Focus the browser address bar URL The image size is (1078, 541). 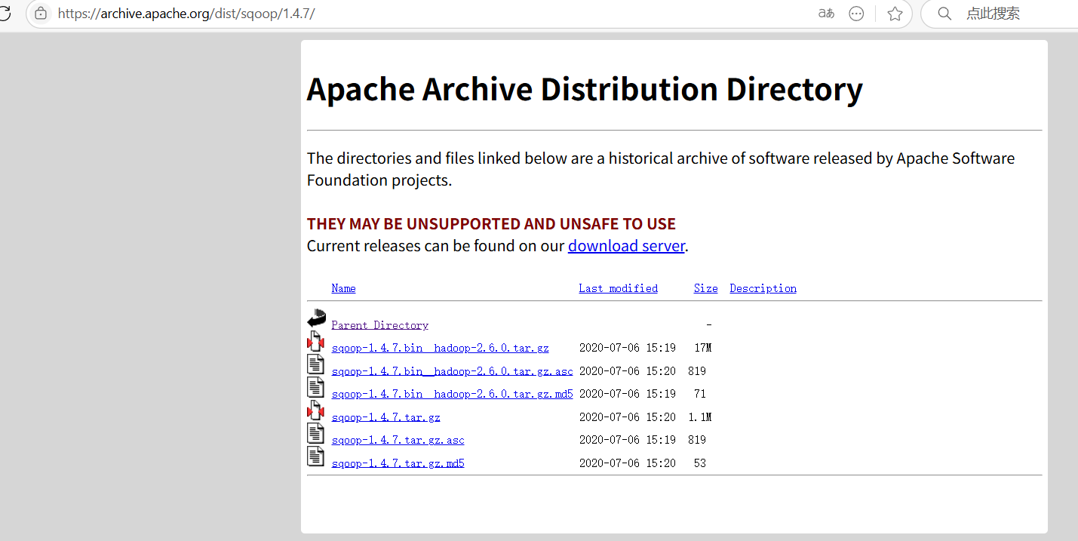click(186, 14)
